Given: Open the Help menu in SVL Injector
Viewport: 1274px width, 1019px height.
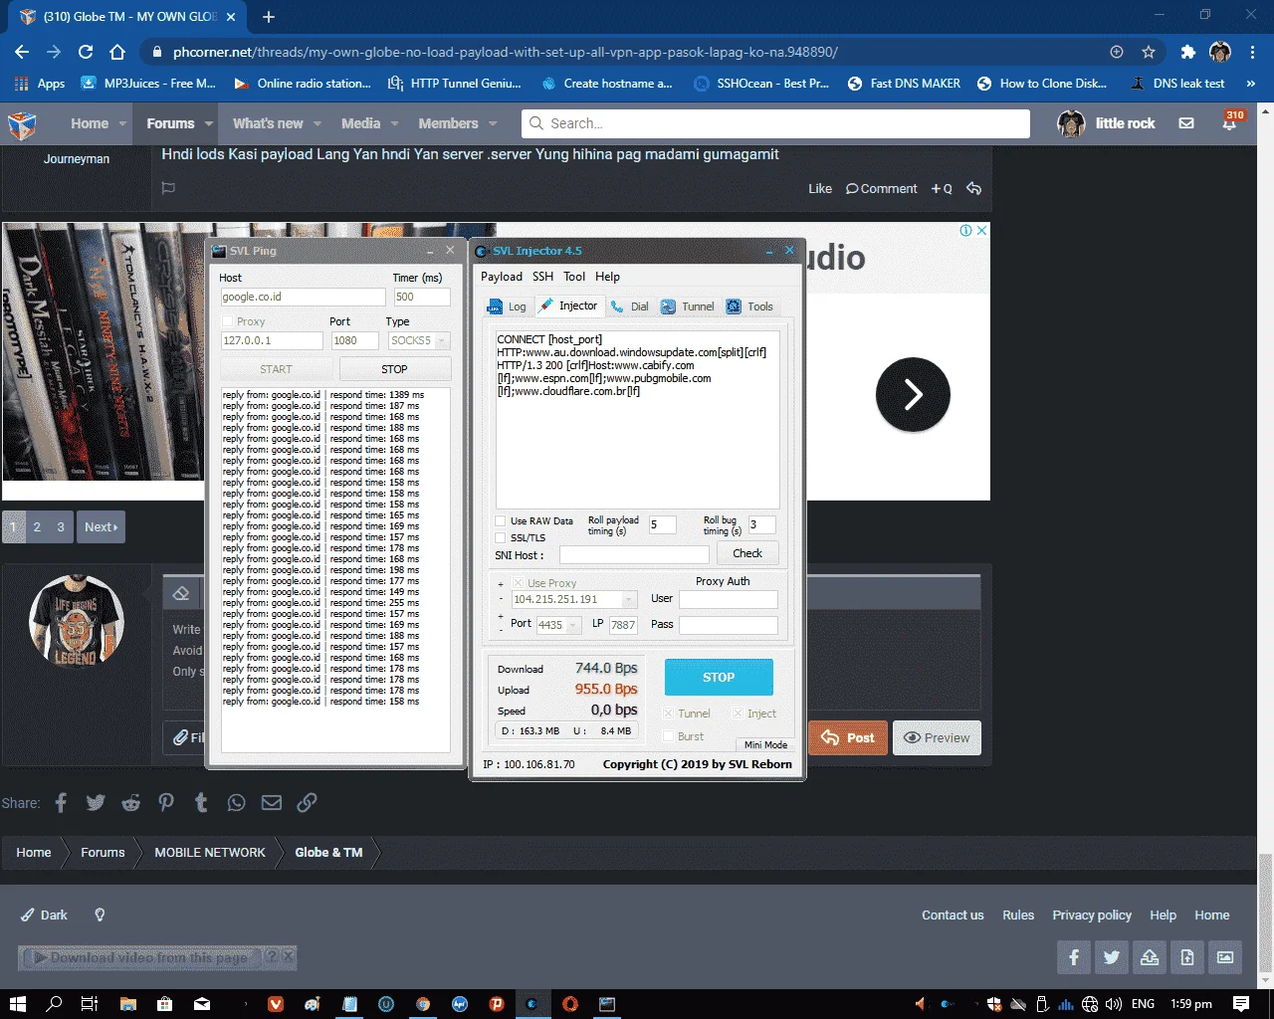Looking at the screenshot, I should tap(607, 277).
